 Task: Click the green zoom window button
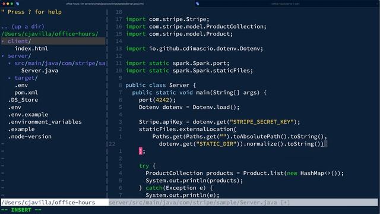pyautogui.click(x=12, y=4)
